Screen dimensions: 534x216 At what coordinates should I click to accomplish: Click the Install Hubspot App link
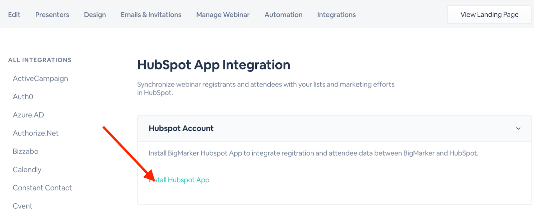click(179, 180)
